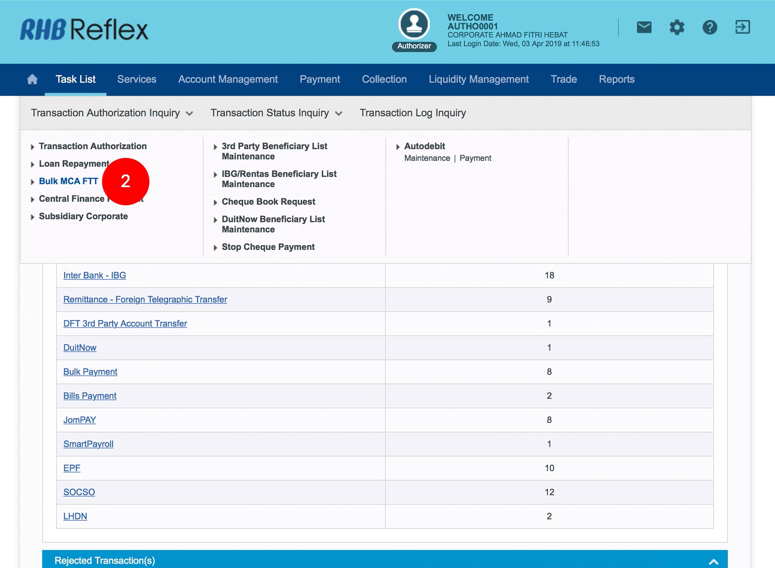Expand Transaction Status Inquiry dropdown
The height and width of the screenshot is (568, 775).
276,113
